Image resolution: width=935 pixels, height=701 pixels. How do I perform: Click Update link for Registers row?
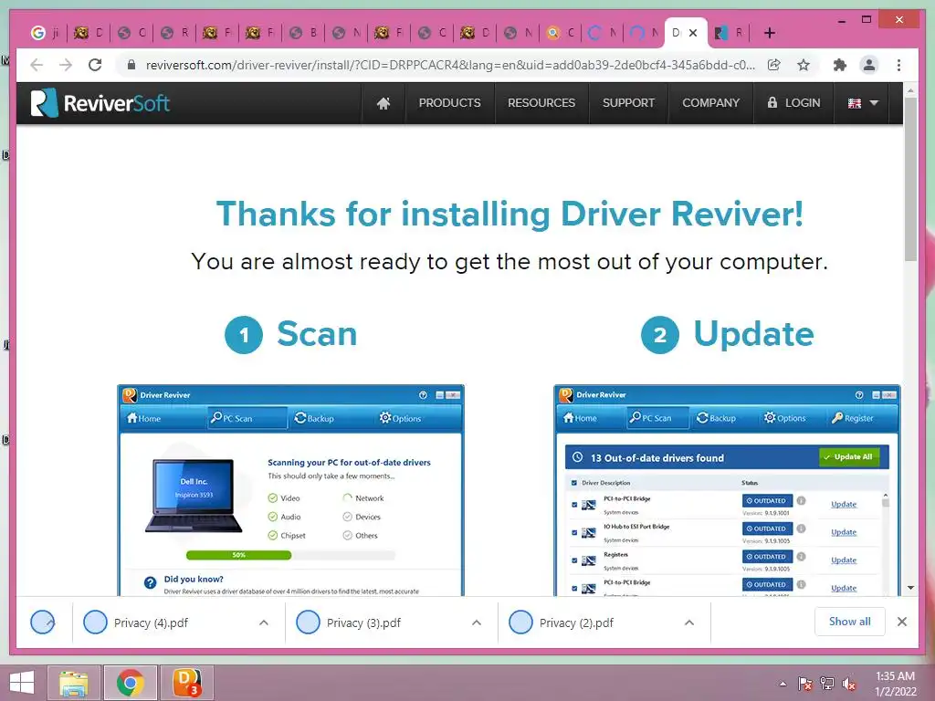point(844,560)
